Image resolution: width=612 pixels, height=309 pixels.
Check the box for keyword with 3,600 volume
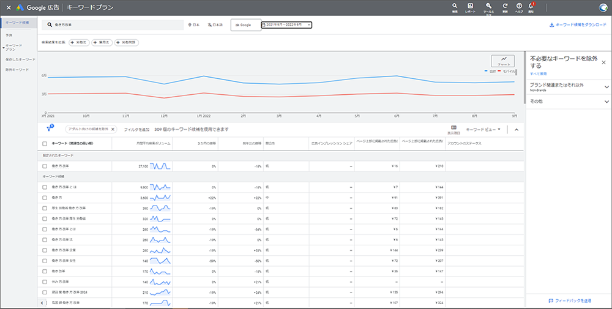45,198
